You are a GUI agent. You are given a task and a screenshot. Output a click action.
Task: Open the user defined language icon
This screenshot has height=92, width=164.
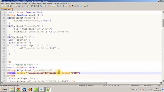(66, 6)
